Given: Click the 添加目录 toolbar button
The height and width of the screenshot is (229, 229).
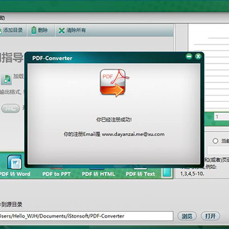Looking at the screenshot, I should point(11,31).
